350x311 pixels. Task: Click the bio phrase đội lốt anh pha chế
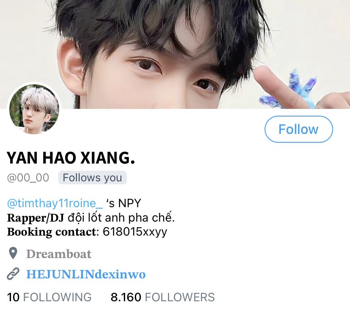[x=121, y=217]
